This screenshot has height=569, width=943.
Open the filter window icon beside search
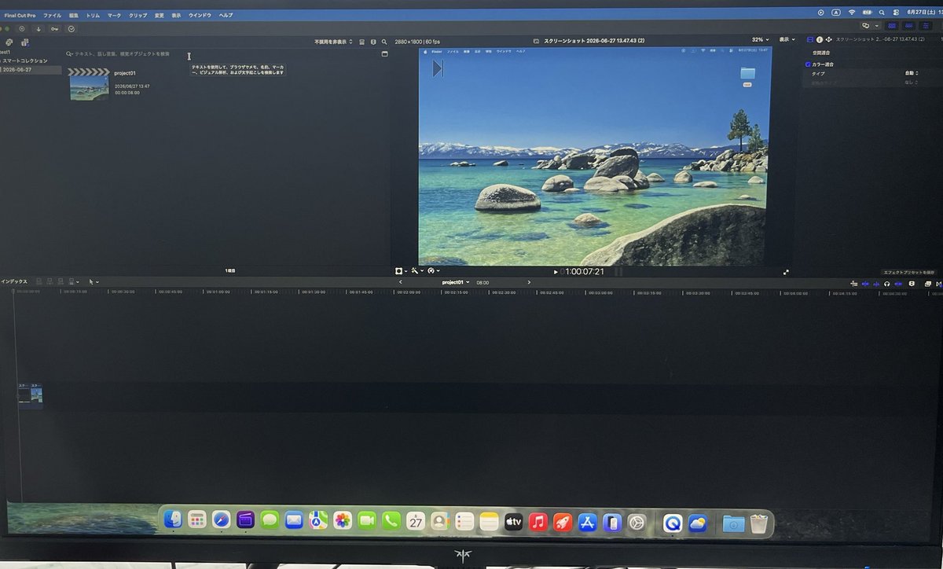pos(385,53)
